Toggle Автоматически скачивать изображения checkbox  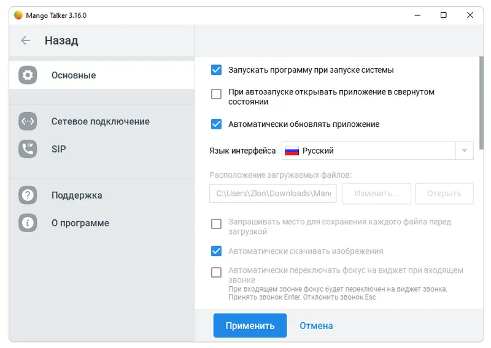click(216, 251)
